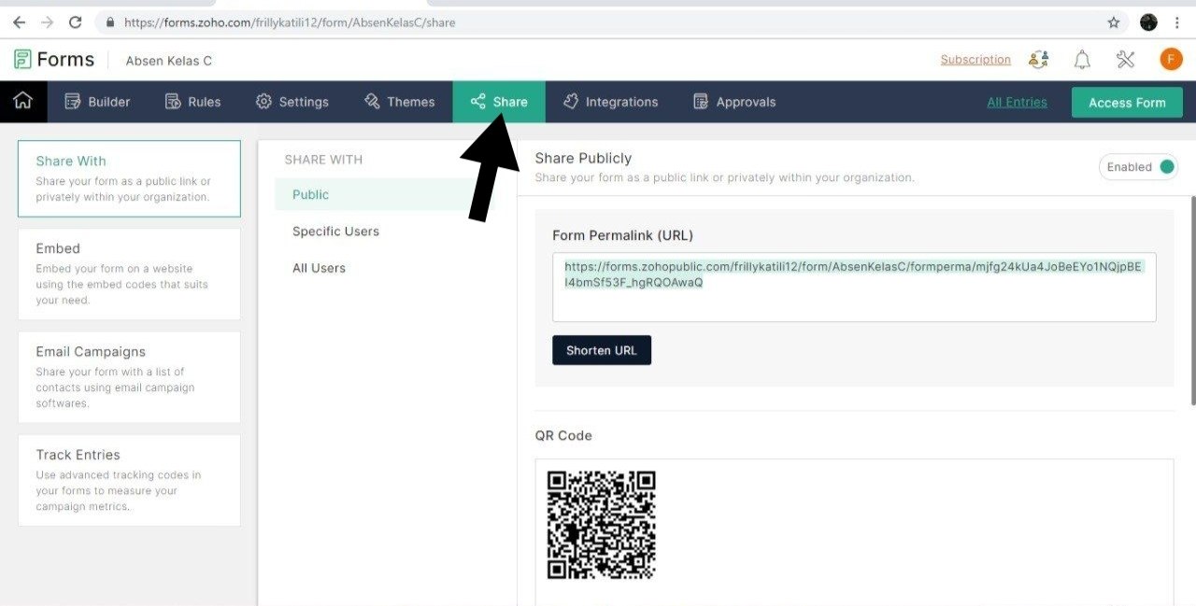Click the browser back arrow
This screenshot has height=606, width=1196.
click(x=20, y=21)
